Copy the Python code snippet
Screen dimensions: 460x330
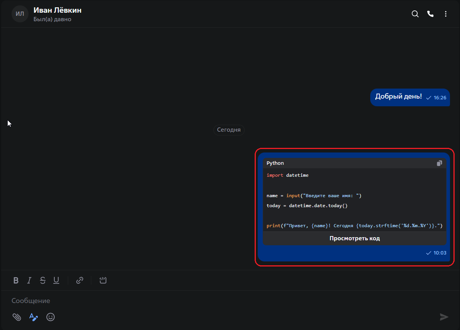tap(440, 163)
